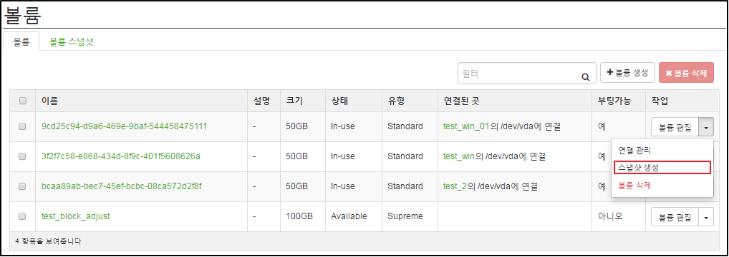This screenshot has width=729, height=257.
Task: Select checkbox for volume 3f2f7c58-e868
Action: pyautogui.click(x=22, y=156)
